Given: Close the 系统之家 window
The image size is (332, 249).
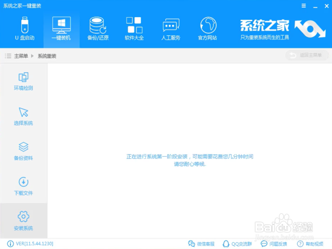Looking at the screenshot, I should click(326, 6).
